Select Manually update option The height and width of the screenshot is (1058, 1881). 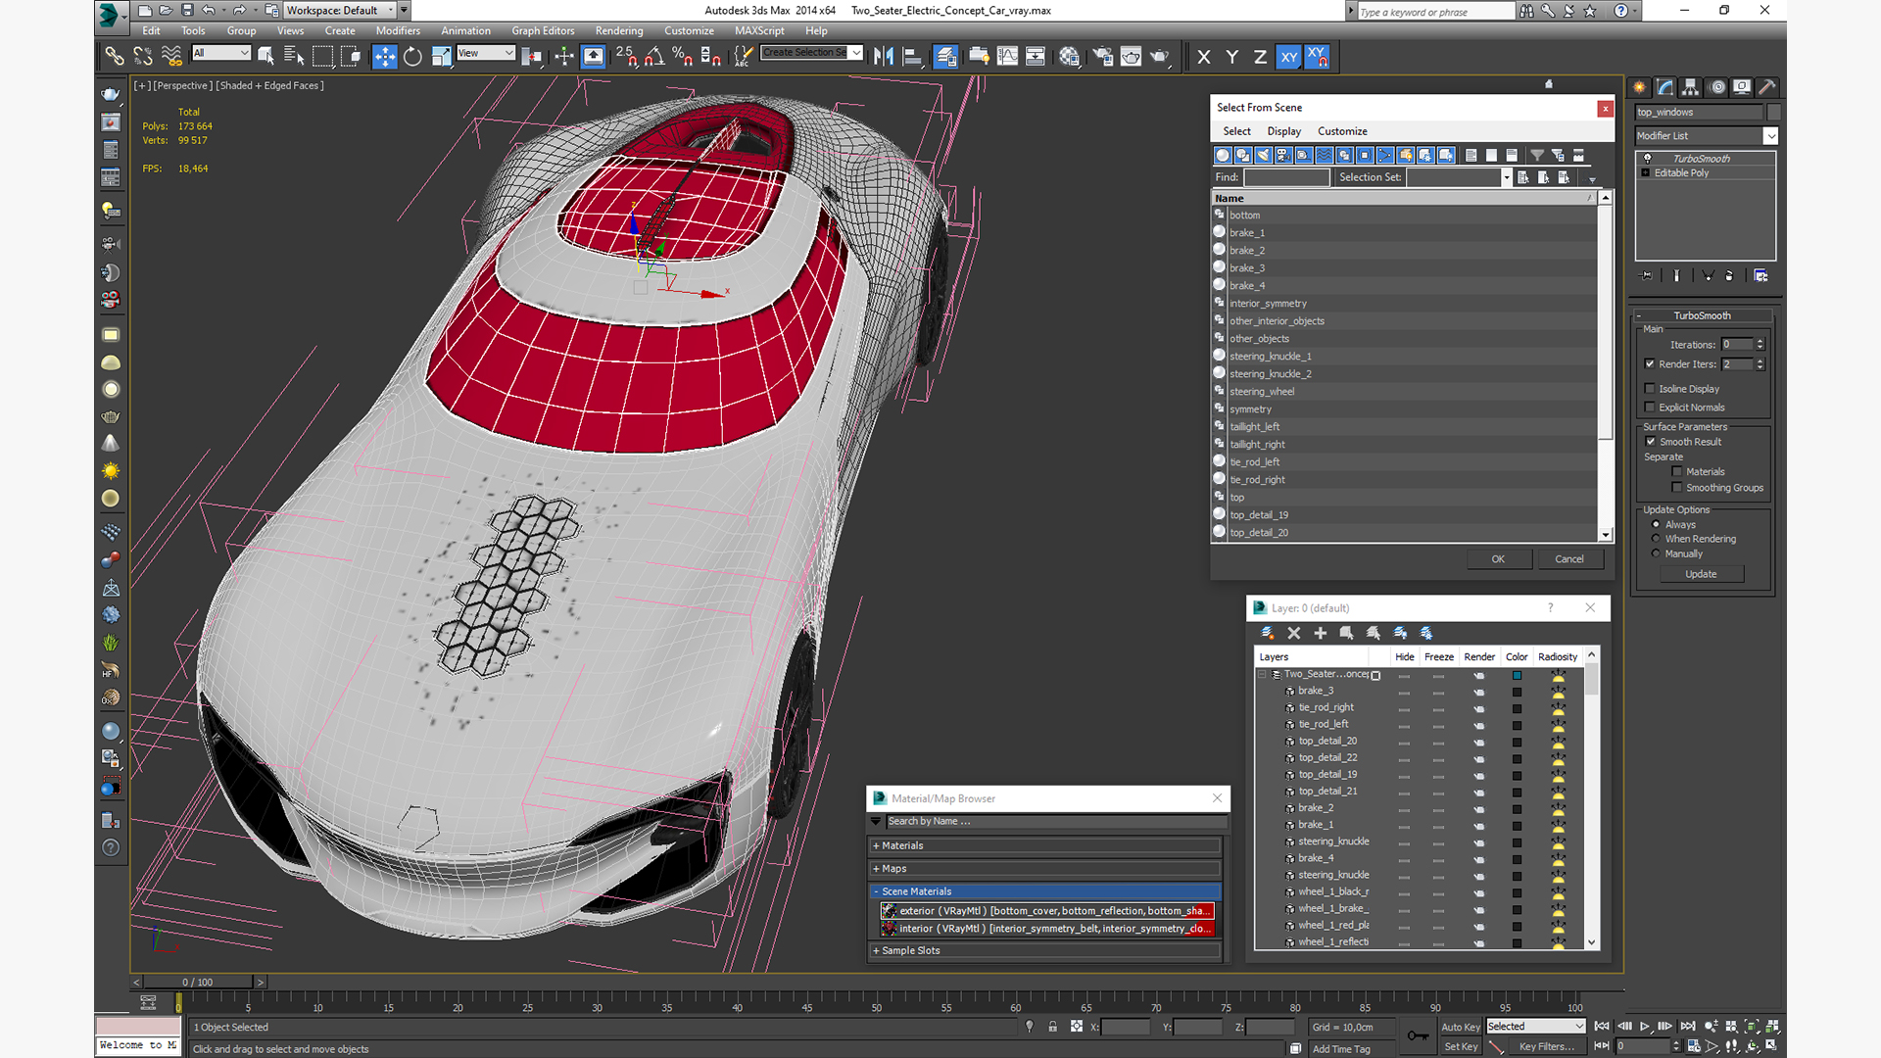click(x=1656, y=553)
